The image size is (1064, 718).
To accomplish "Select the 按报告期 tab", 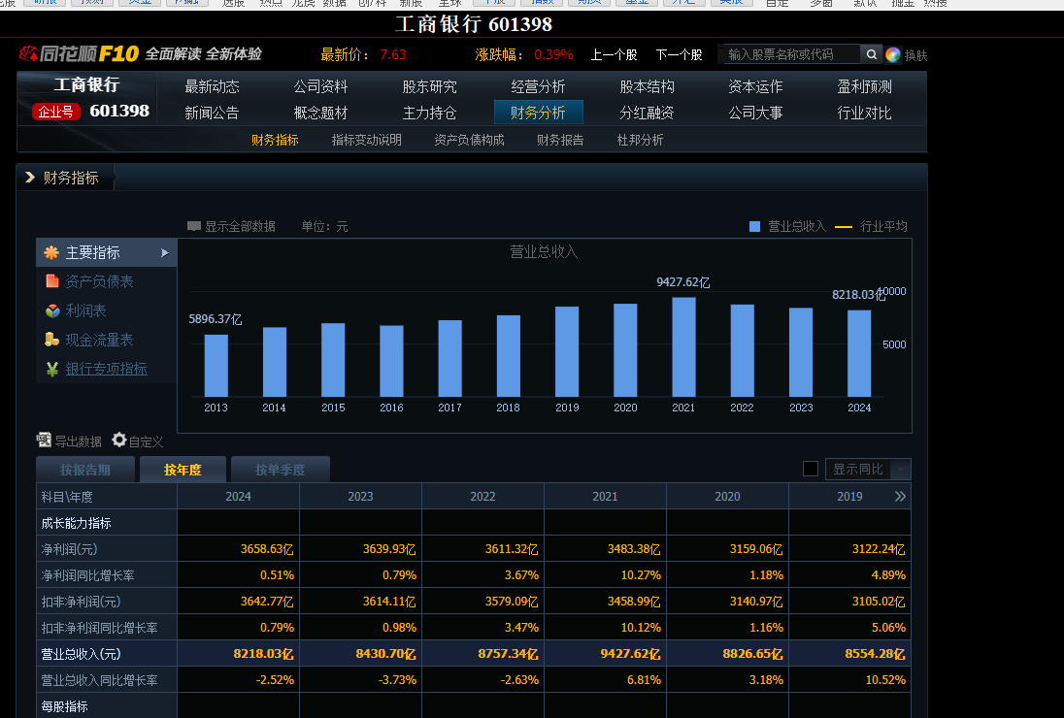I will 84,470.
